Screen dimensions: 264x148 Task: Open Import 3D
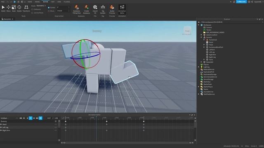(x=95, y=9)
